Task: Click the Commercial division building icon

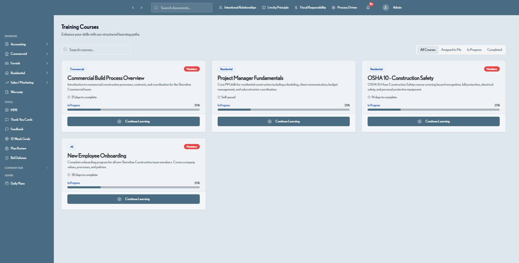Action: 7,54
